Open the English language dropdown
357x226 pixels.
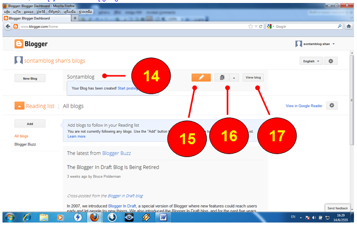point(311,61)
